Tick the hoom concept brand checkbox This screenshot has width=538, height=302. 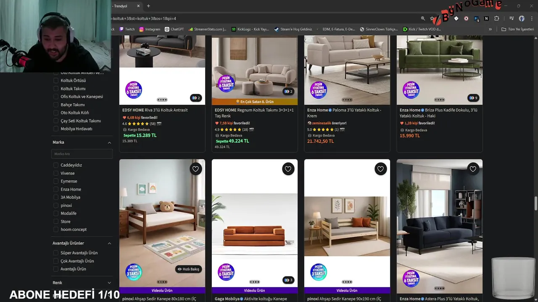(x=56, y=229)
